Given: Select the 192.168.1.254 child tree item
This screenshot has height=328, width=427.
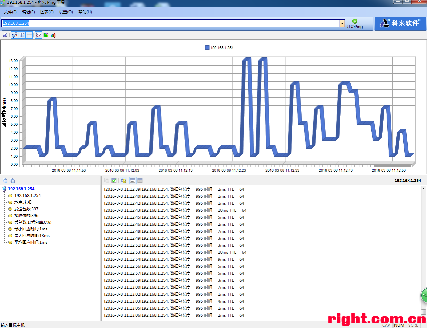Looking at the screenshot, I should click(x=27, y=196).
